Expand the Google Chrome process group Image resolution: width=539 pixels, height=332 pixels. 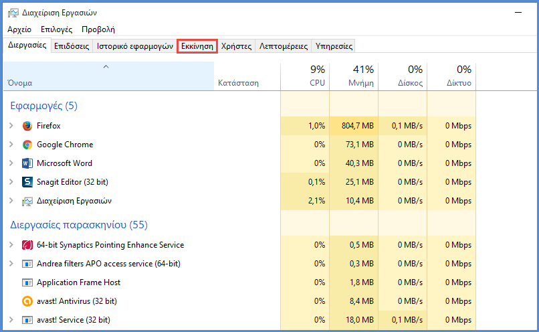coord(11,145)
